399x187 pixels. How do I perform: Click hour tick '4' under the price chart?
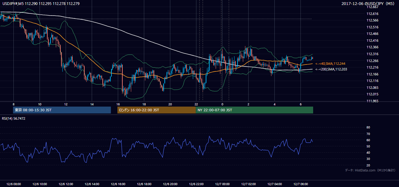[x=274, y=104]
